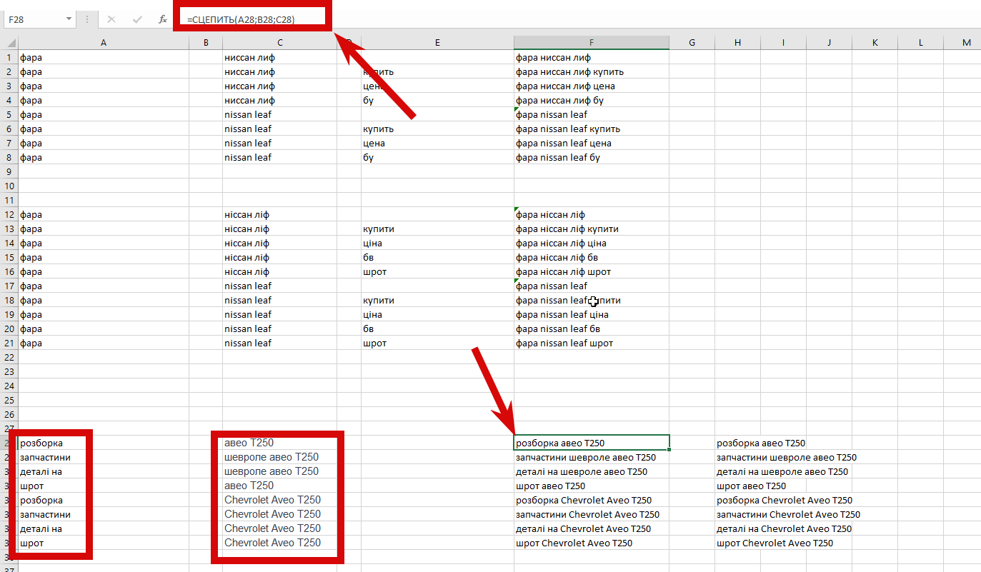
Task: Select column C header
Action: click(x=280, y=43)
